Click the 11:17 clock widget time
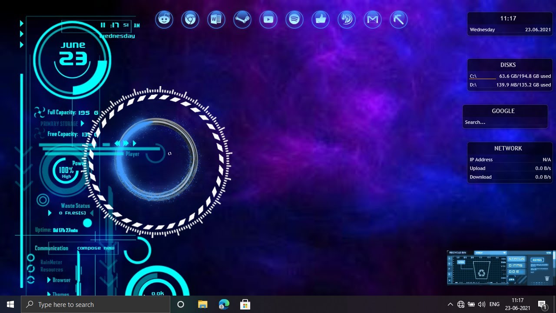This screenshot has height=313, width=556. tap(508, 19)
